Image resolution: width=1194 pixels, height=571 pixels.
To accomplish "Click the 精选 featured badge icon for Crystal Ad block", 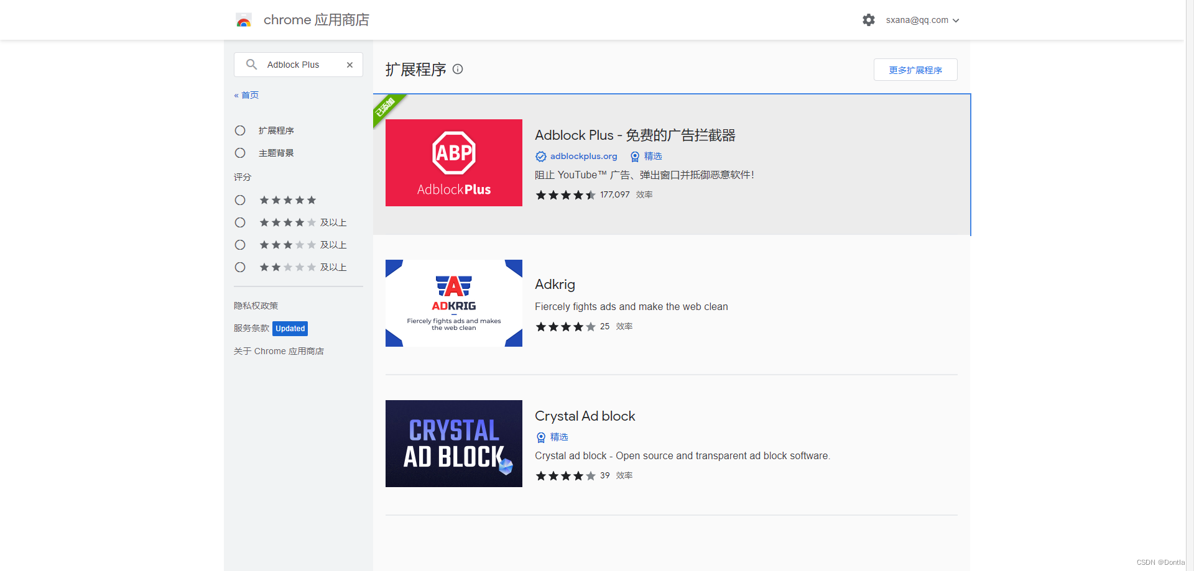I will click(541, 437).
